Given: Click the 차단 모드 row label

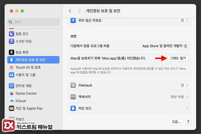Looking at the screenshot, I should [85, 108].
